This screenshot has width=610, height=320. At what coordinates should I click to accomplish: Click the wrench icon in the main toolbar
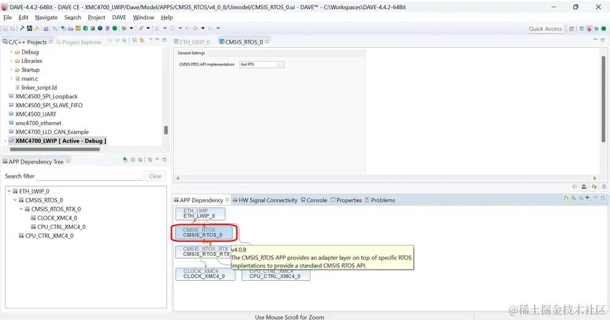(x=37, y=28)
